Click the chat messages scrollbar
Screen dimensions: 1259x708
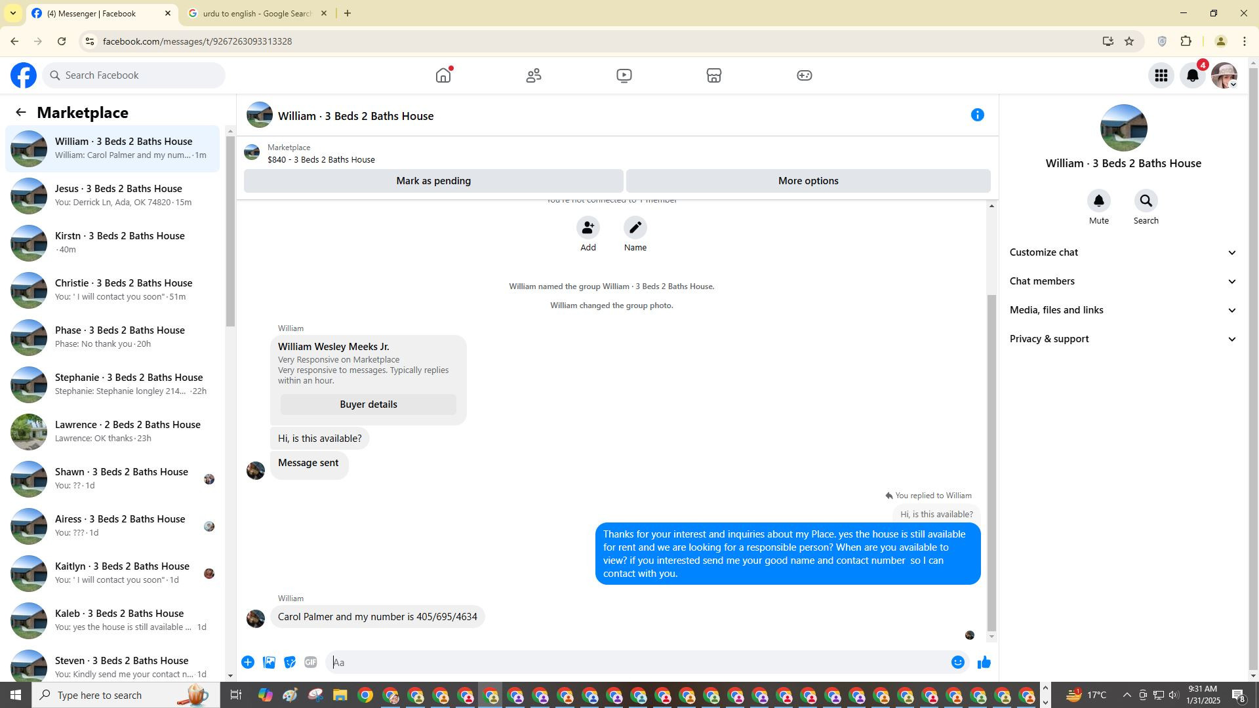(x=991, y=462)
